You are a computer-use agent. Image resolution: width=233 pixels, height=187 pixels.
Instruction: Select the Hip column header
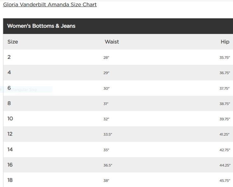(x=225, y=42)
